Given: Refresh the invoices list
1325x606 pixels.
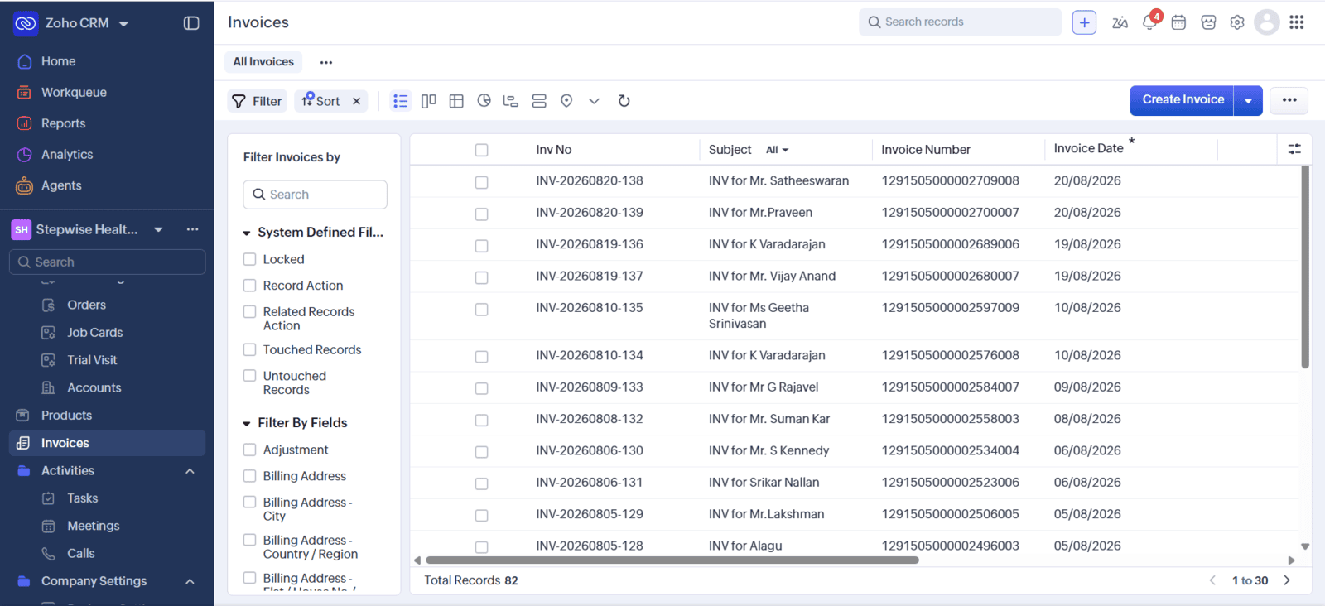Looking at the screenshot, I should [624, 101].
